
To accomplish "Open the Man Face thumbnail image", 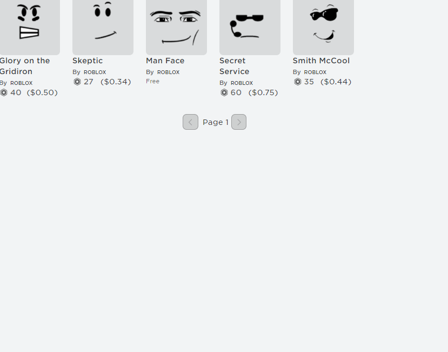I will point(176,28).
